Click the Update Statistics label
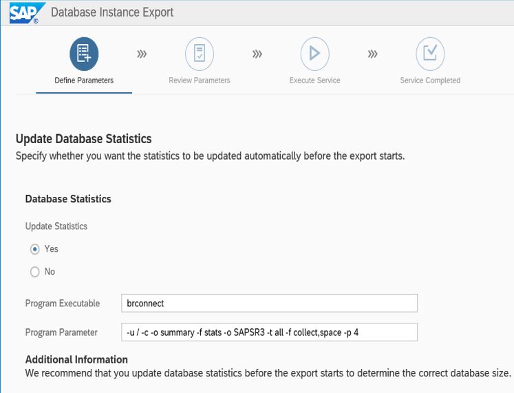Viewport: 514px width, 393px height. pos(56,226)
